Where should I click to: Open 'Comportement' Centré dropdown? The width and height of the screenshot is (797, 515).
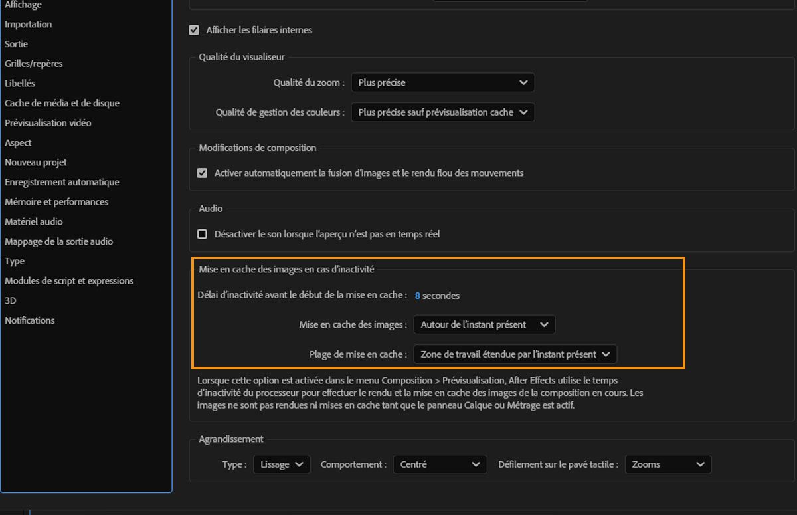point(439,464)
